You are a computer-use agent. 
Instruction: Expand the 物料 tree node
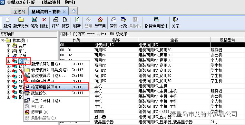tap(8, 61)
